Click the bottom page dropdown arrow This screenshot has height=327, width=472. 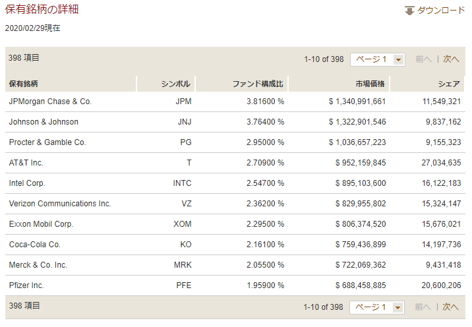point(398,308)
